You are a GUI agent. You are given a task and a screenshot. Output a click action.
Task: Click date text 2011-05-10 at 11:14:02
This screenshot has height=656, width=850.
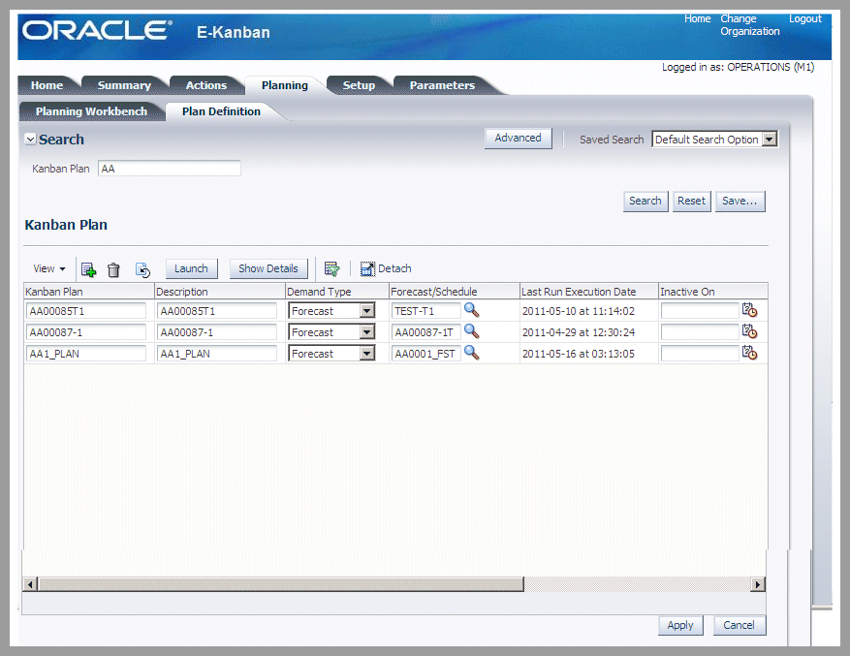[x=579, y=311]
